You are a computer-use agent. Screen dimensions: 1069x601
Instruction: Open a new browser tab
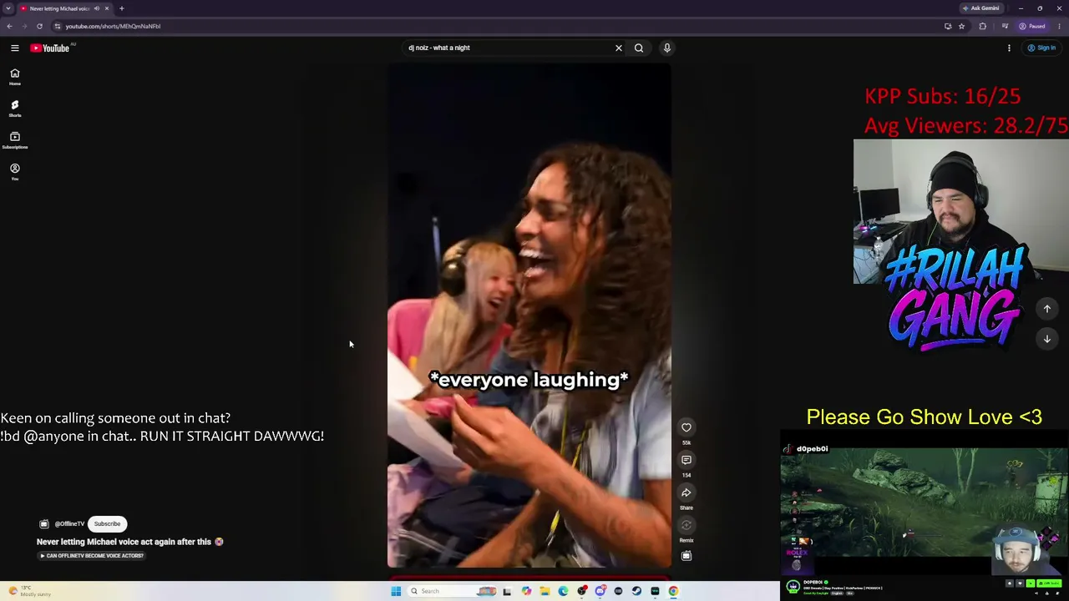click(121, 8)
